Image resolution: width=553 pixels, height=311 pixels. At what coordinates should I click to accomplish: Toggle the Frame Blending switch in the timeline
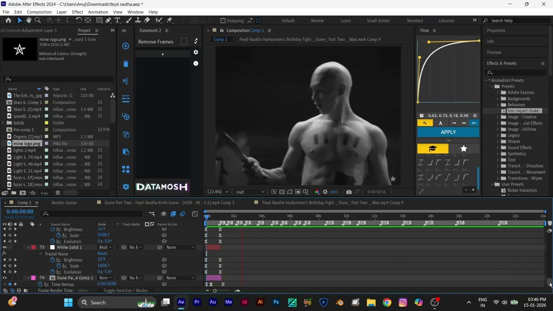pyautogui.click(x=173, y=214)
